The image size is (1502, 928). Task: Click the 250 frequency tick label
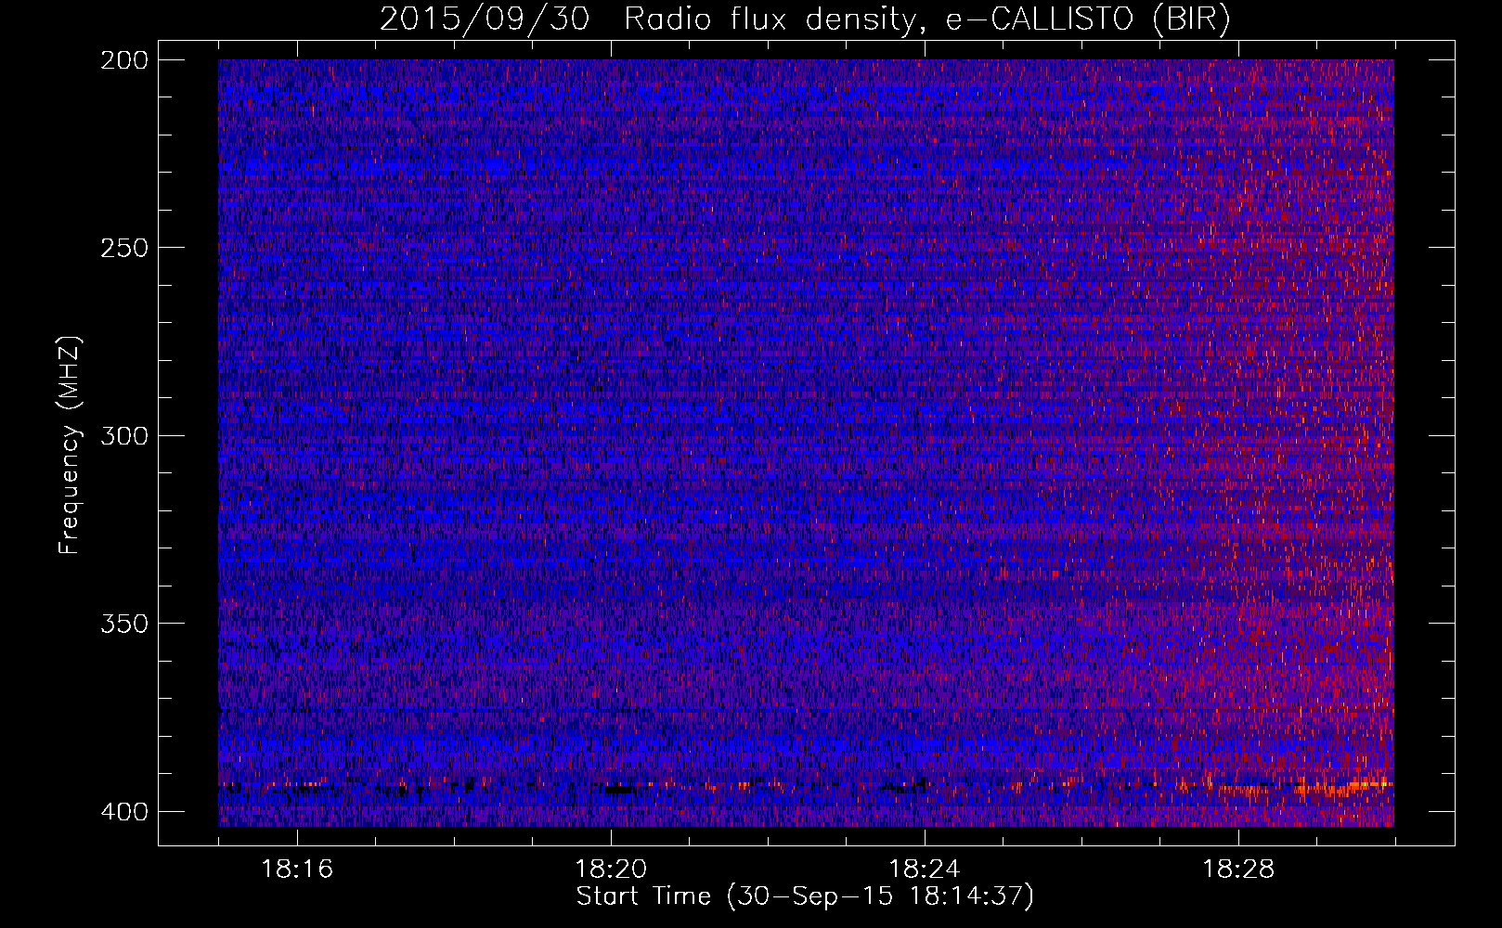(x=124, y=248)
